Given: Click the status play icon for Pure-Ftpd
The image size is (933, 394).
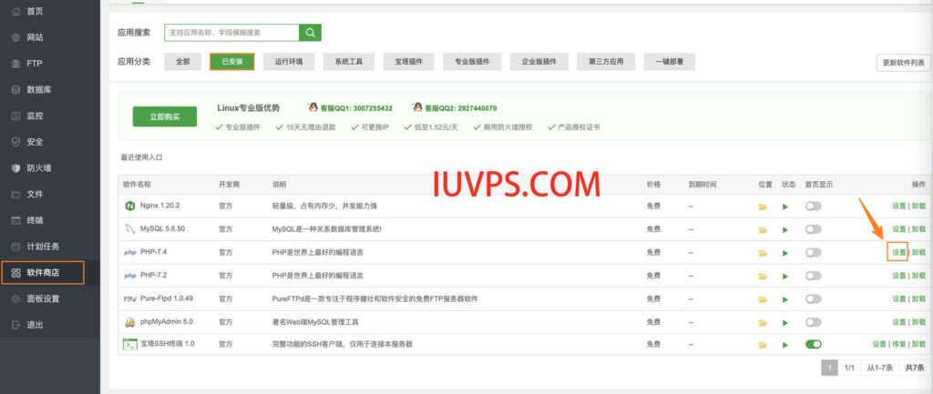Looking at the screenshot, I should coord(785,299).
